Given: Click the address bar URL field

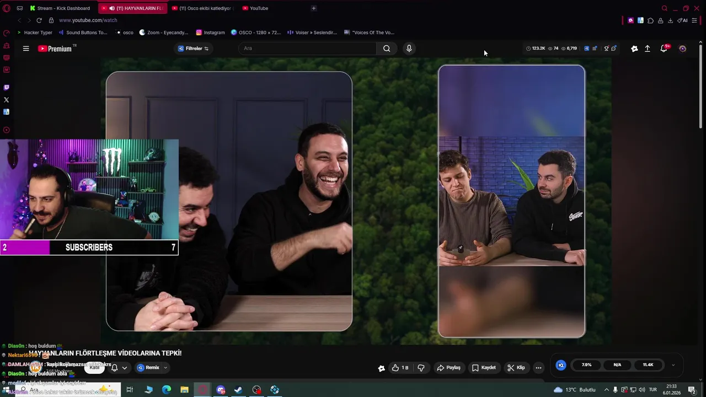Looking at the screenshot, I should click(x=331, y=20).
